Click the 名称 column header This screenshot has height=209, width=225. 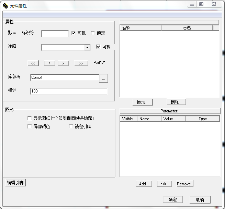[140, 28]
